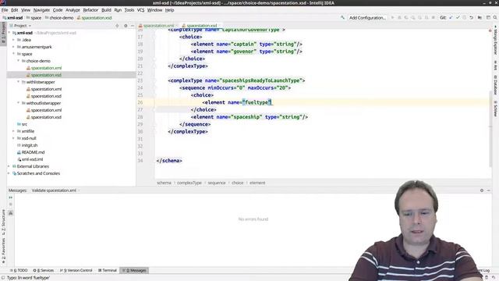
Task: Open the TODO tool window
Action: pos(19,270)
